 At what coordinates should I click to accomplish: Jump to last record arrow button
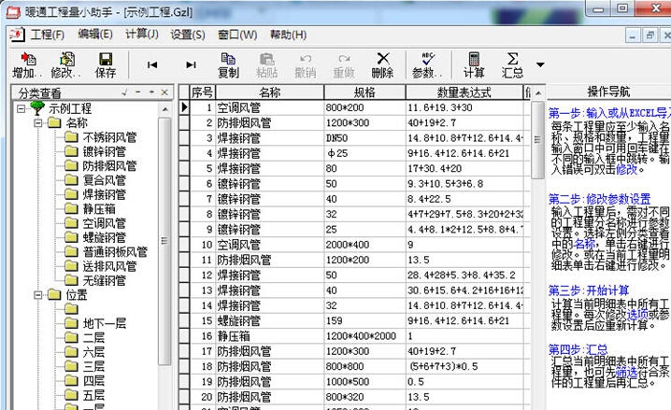(191, 65)
